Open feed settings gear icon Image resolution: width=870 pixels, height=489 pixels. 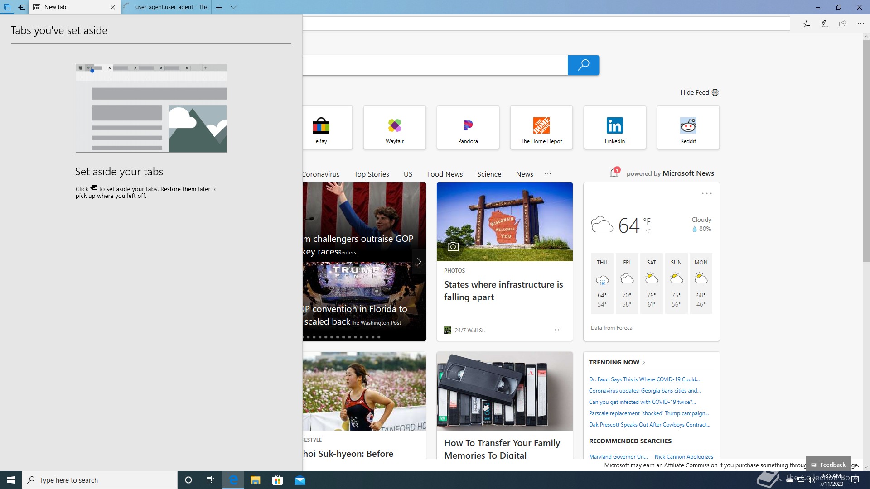[715, 92]
